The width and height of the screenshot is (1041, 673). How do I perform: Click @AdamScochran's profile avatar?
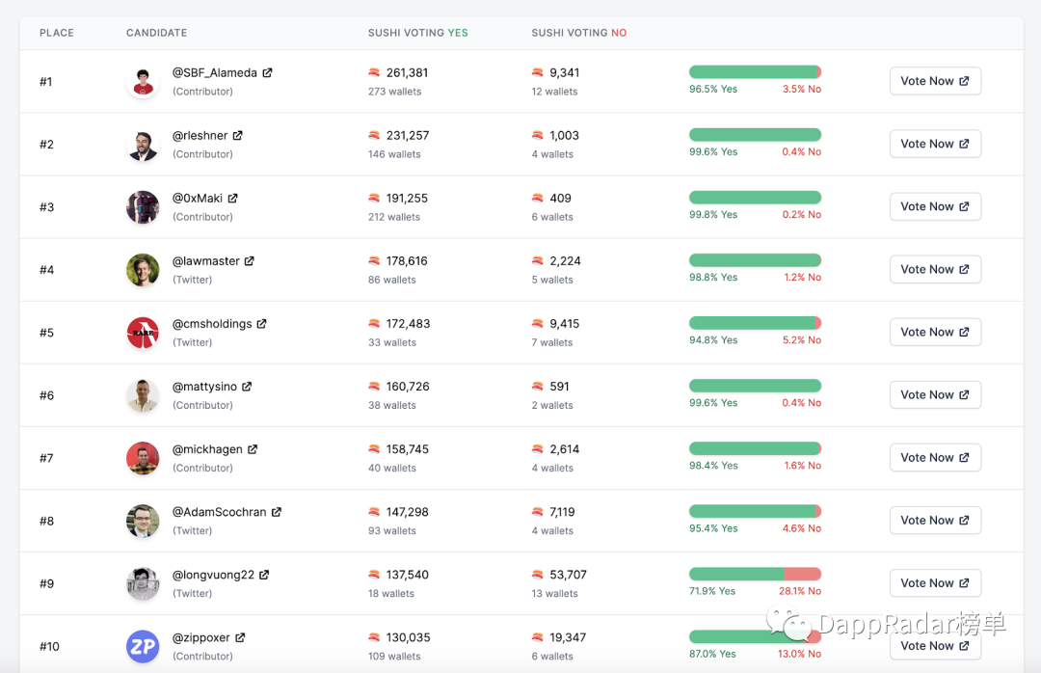point(143,521)
